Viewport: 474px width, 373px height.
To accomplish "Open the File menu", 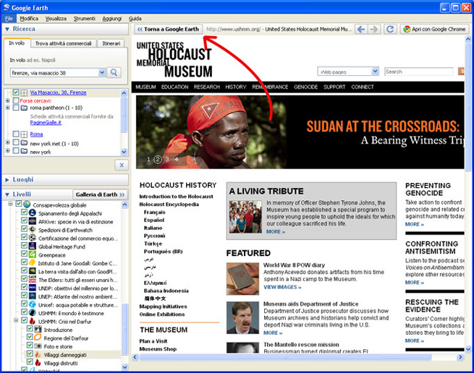I will [x=9, y=19].
